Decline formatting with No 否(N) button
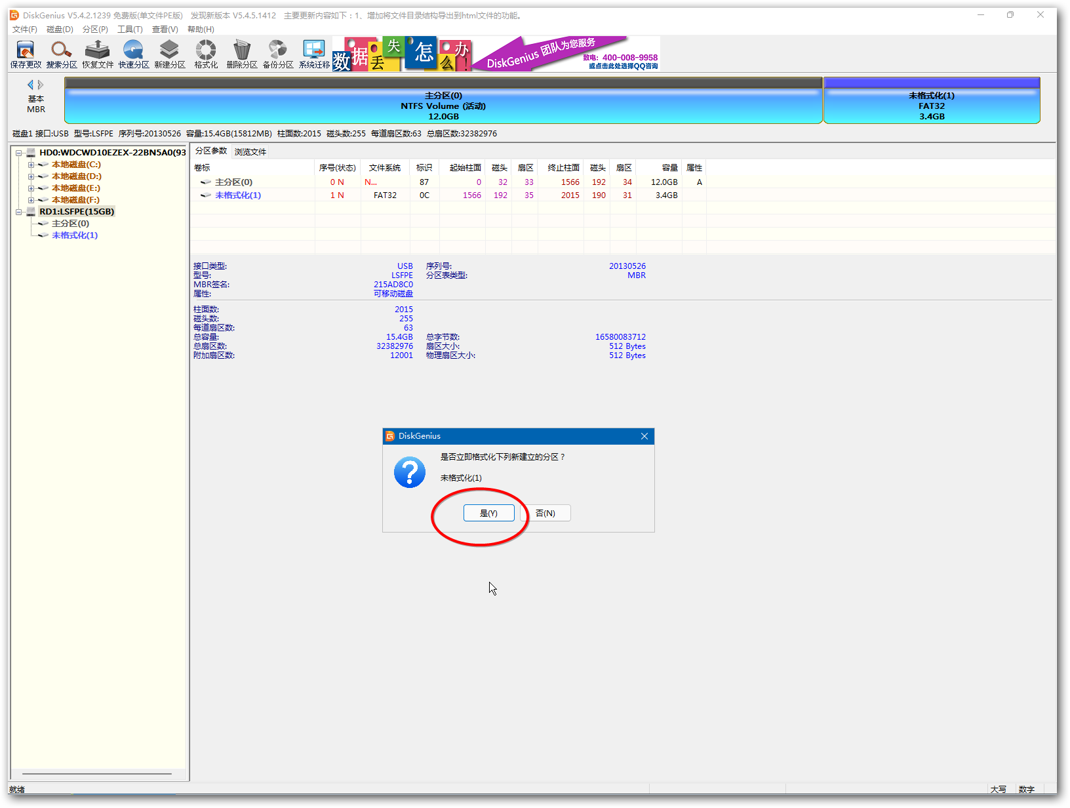The width and height of the screenshot is (1070, 808). tap(545, 513)
